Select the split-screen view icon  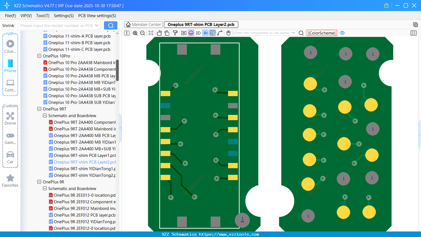[126, 33]
